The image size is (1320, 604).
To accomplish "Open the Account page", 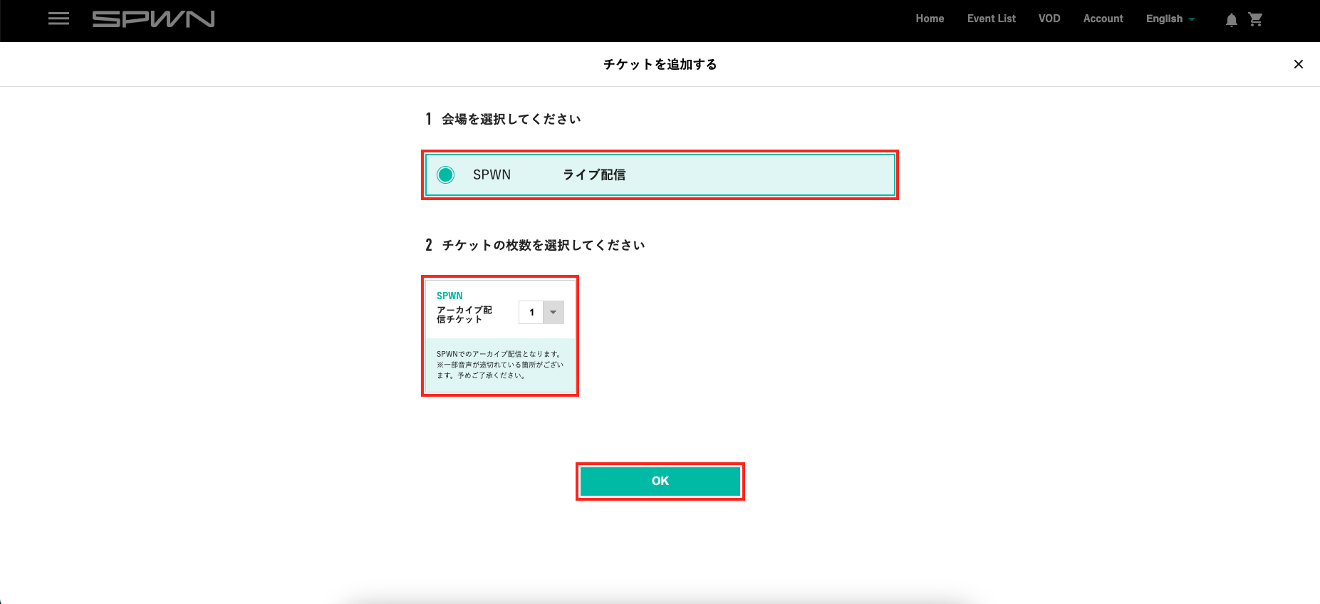I will [1103, 19].
